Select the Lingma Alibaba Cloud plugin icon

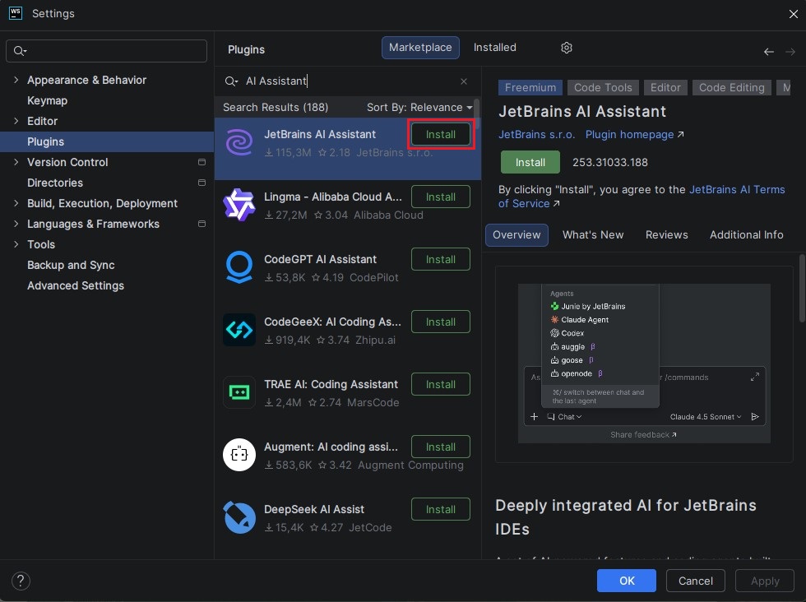239,205
